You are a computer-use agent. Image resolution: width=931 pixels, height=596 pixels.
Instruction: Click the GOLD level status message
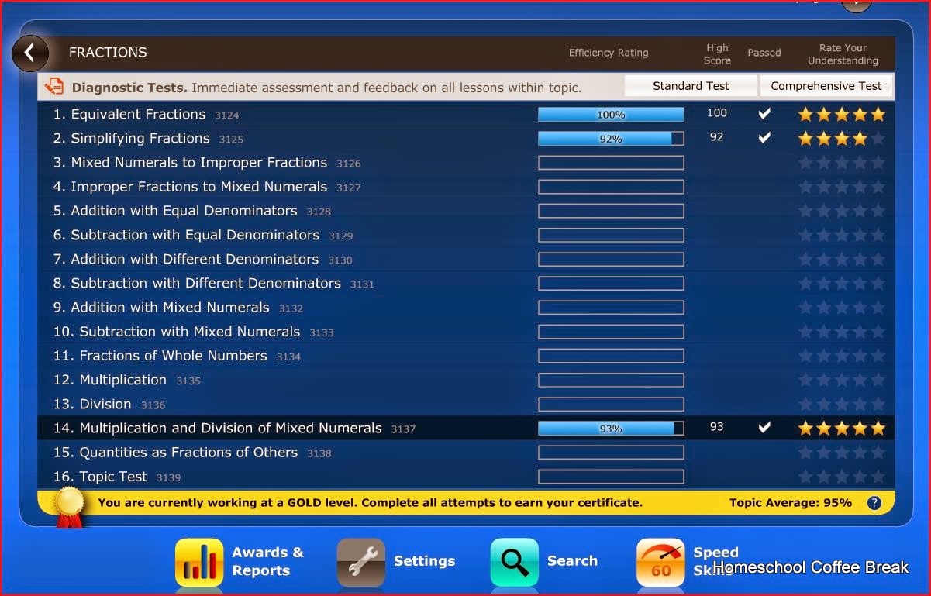[370, 502]
